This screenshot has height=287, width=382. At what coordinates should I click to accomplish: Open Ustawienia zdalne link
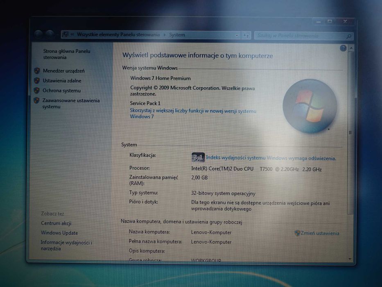62,81
